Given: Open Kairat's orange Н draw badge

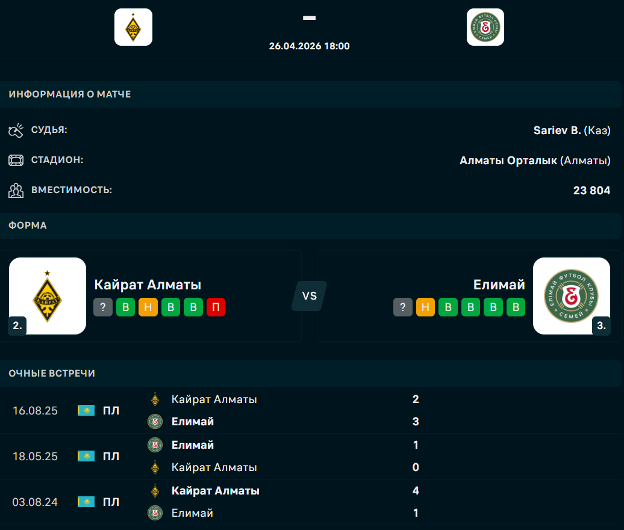Looking at the screenshot, I should (x=148, y=307).
